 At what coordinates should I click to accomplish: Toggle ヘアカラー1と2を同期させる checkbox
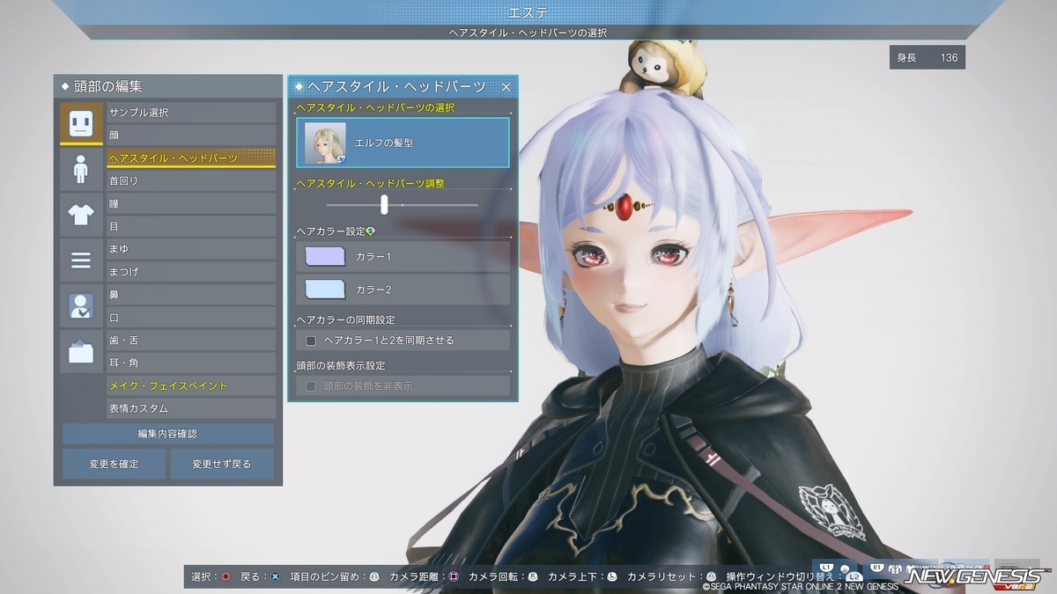[x=311, y=341]
